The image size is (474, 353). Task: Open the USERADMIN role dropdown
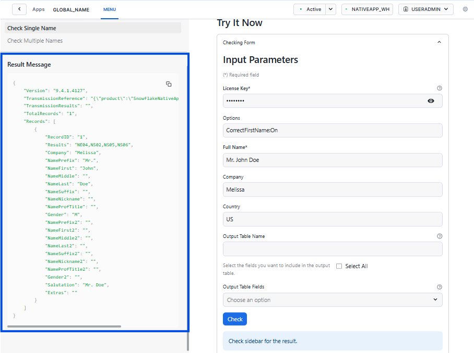[425, 9]
